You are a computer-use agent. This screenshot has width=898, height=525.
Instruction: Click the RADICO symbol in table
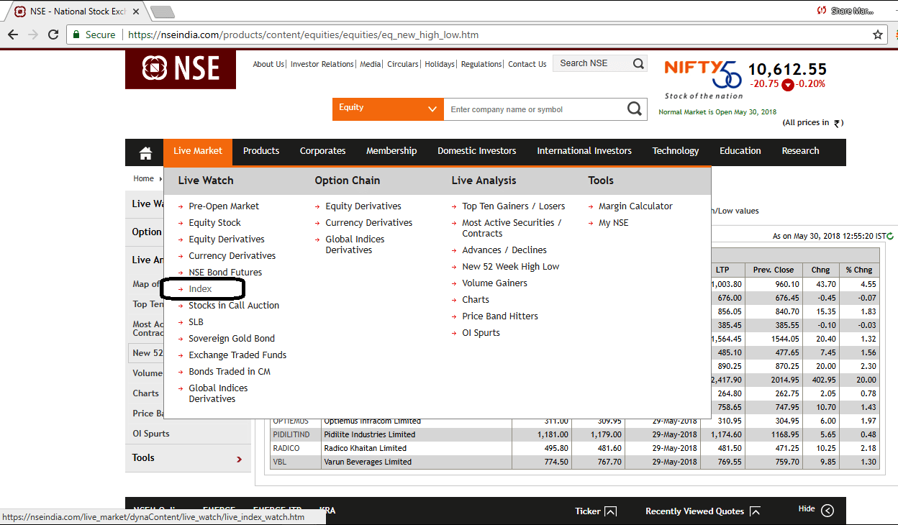pos(286,448)
